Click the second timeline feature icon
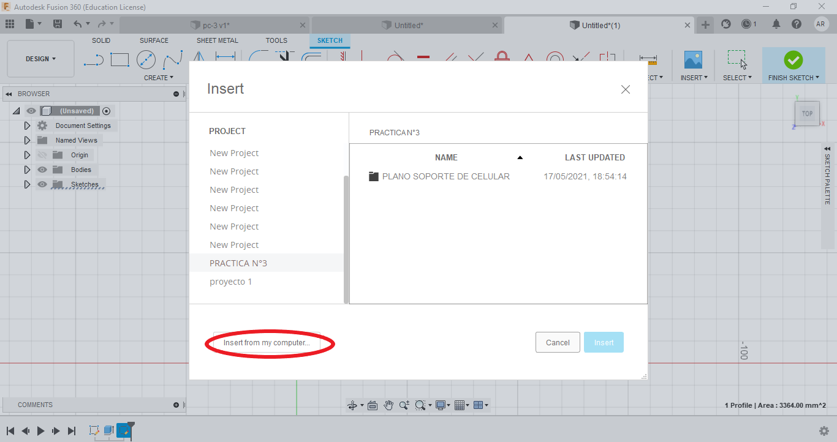Screen dimensions: 837x442 coord(109,430)
